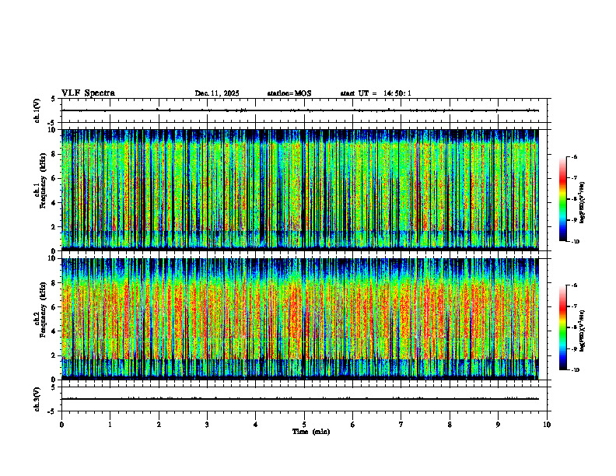Select ch.2 colorbar "log(PSD)(V²/Hz)" label
This screenshot has width=616, height=476.
[583, 331]
